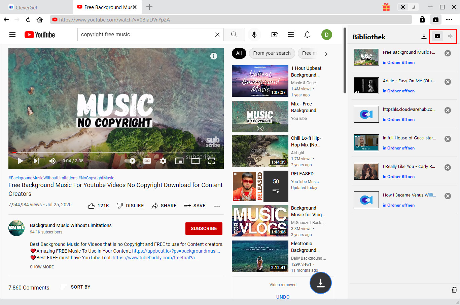Viewport: 460px width, 305px height.
Task: Toggle closed captions on the video
Action: pos(147,161)
